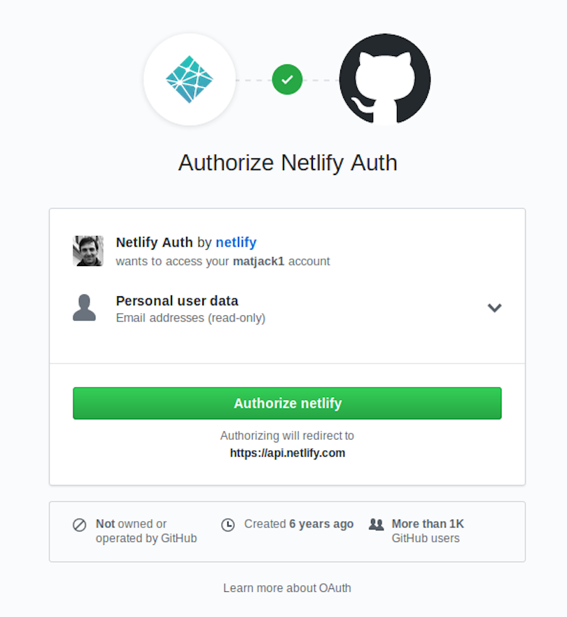Click the GitHub Octocat logo
The height and width of the screenshot is (617, 567).
tap(385, 79)
